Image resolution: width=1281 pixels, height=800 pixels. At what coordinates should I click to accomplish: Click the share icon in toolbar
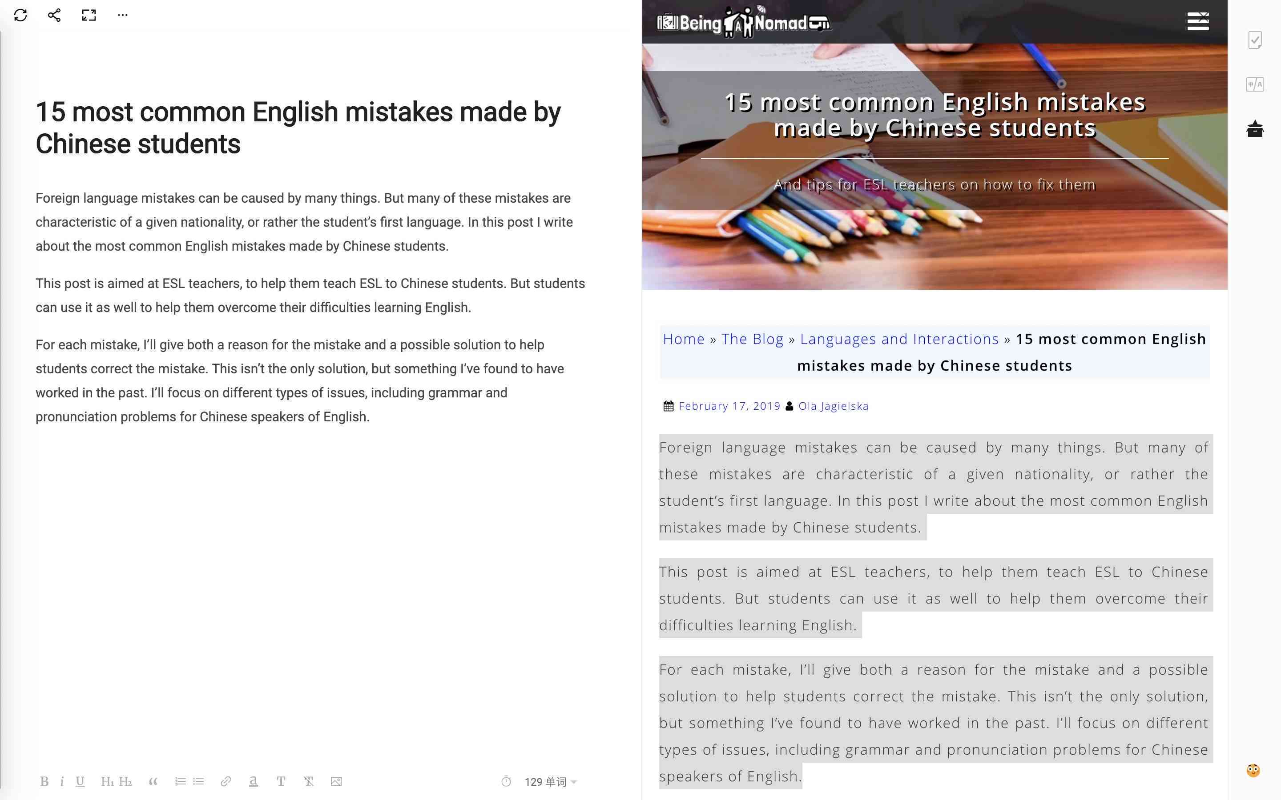[52, 15]
